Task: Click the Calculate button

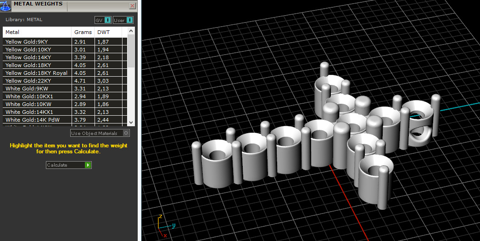Action: [68, 165]
